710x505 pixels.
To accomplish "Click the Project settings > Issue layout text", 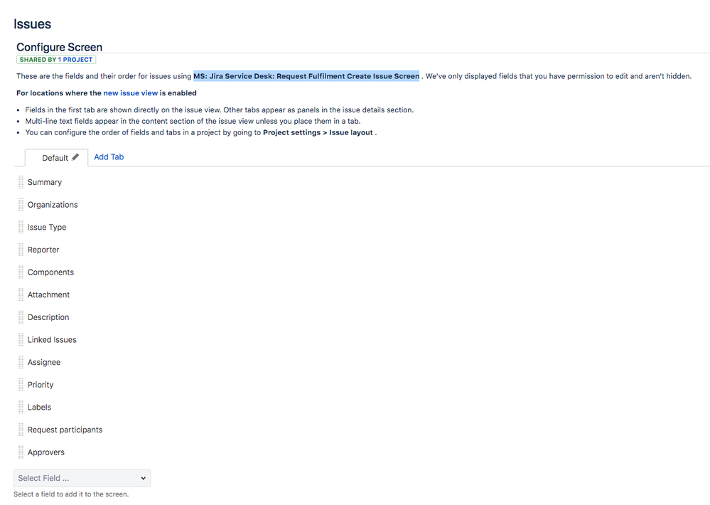I will [318, 132].
